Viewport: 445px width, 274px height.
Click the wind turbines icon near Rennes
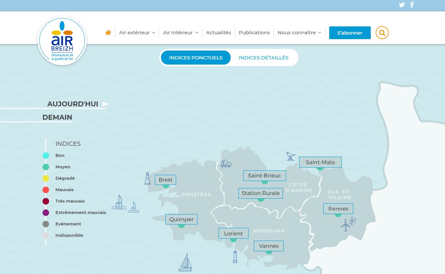(x=348, y=224)
